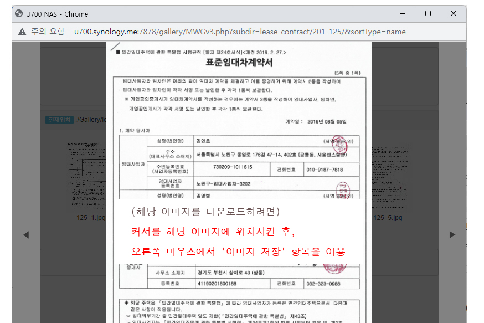The width and height of the screenshot is (484, 323).
Task: Click the globe icon in the title bar
Action: [x=19, y=13]
